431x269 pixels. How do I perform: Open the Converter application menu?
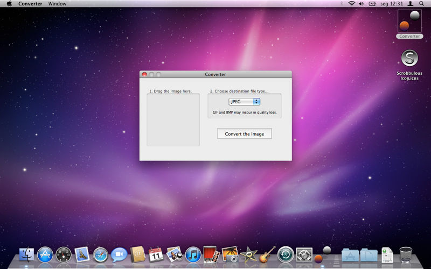coord(30,4)
